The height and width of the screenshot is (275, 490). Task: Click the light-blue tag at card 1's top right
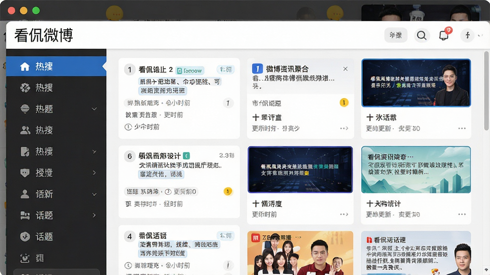click(226, 69)
